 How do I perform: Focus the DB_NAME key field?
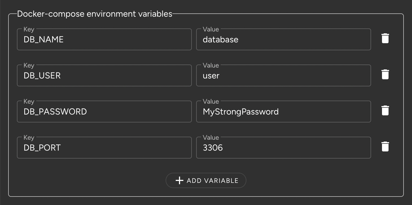pos(104,39)
